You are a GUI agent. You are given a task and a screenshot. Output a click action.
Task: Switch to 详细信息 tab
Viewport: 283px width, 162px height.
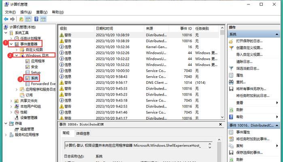pyautogui.click(x=83, y=134)
